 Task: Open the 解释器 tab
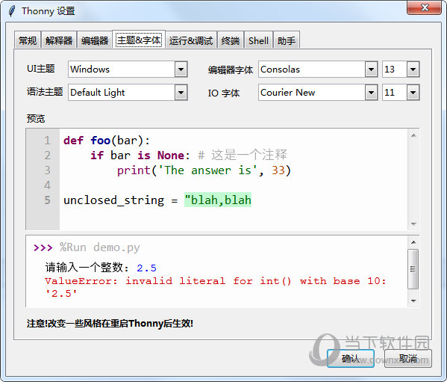pyautogui.click(x=59, y=40)
